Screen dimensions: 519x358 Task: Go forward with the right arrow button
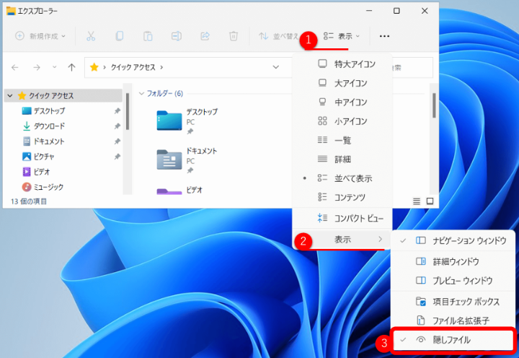[x=37, y=68]
